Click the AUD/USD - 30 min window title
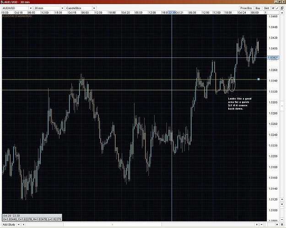 17,2
